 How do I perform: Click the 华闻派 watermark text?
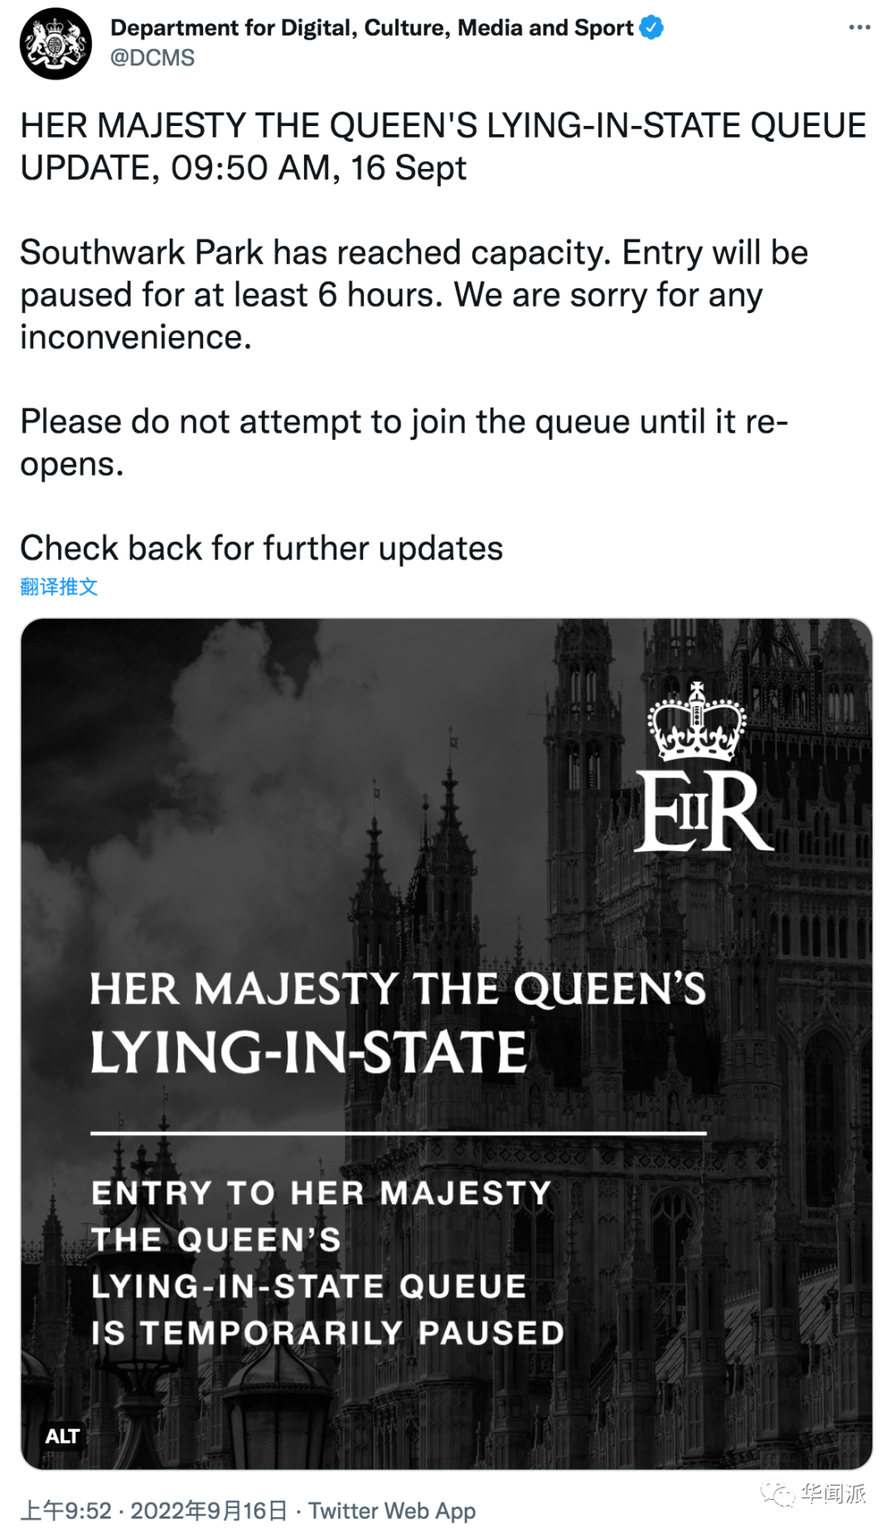pyautogui.click(x=833, y=1493)
